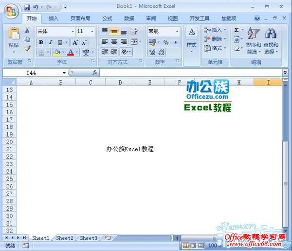Open Find and Select (查找和选择)
This screenshot has height=251, width=292.
(x=271, y=41)
